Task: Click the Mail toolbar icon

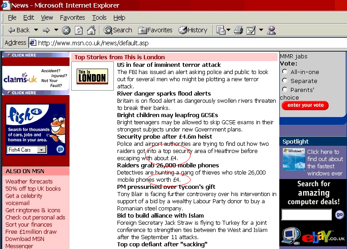Action: coord(221,30)
